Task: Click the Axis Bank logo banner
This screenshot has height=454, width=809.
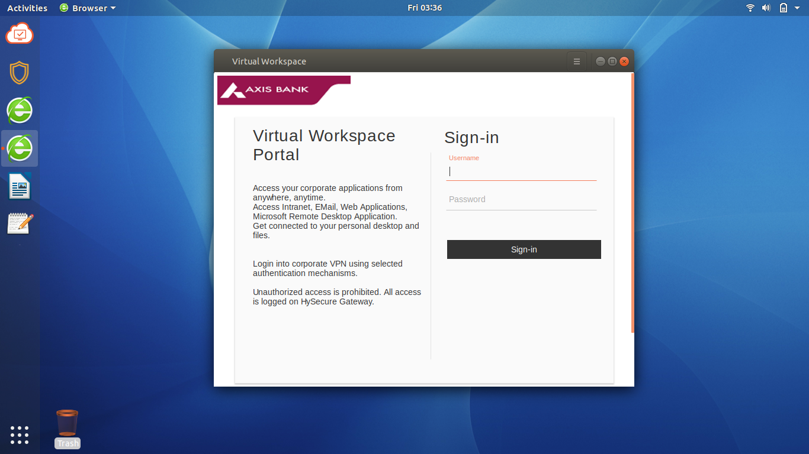Action: point(284,90)
